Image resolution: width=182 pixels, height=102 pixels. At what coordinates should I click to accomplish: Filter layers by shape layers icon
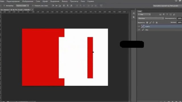click(x=171, y=14)
